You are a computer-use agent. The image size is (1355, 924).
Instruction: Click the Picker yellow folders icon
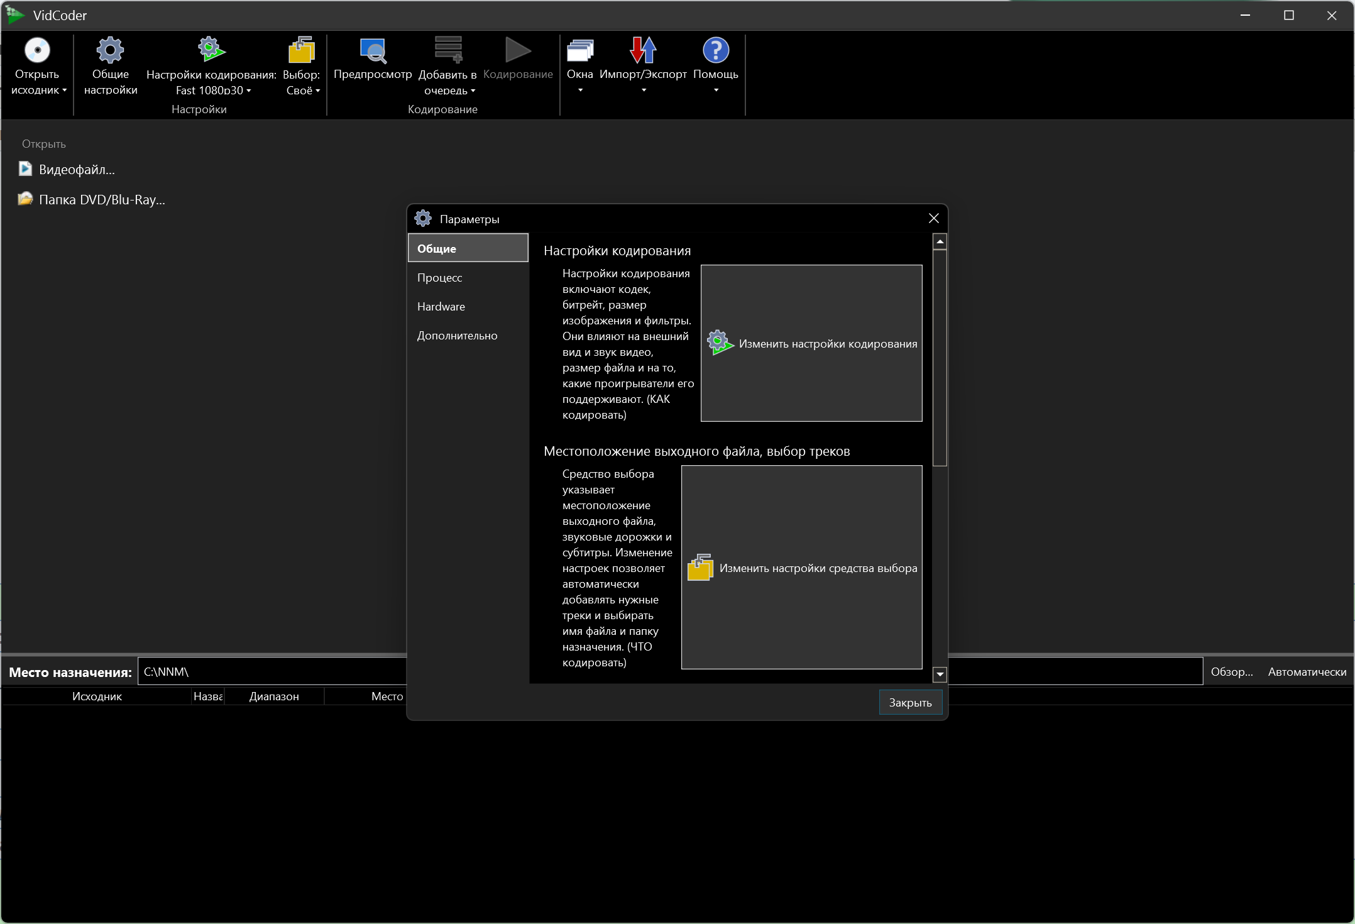point(302,50)
